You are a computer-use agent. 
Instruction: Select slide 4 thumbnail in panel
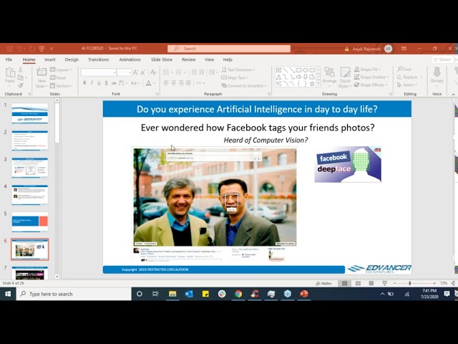(x=30, y=195)
